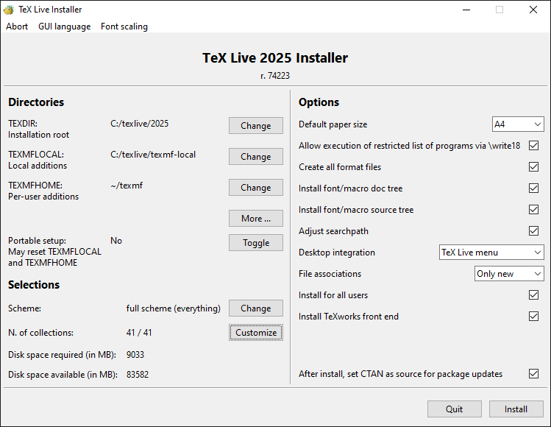Click the More ... directories button

coord(255,219)
